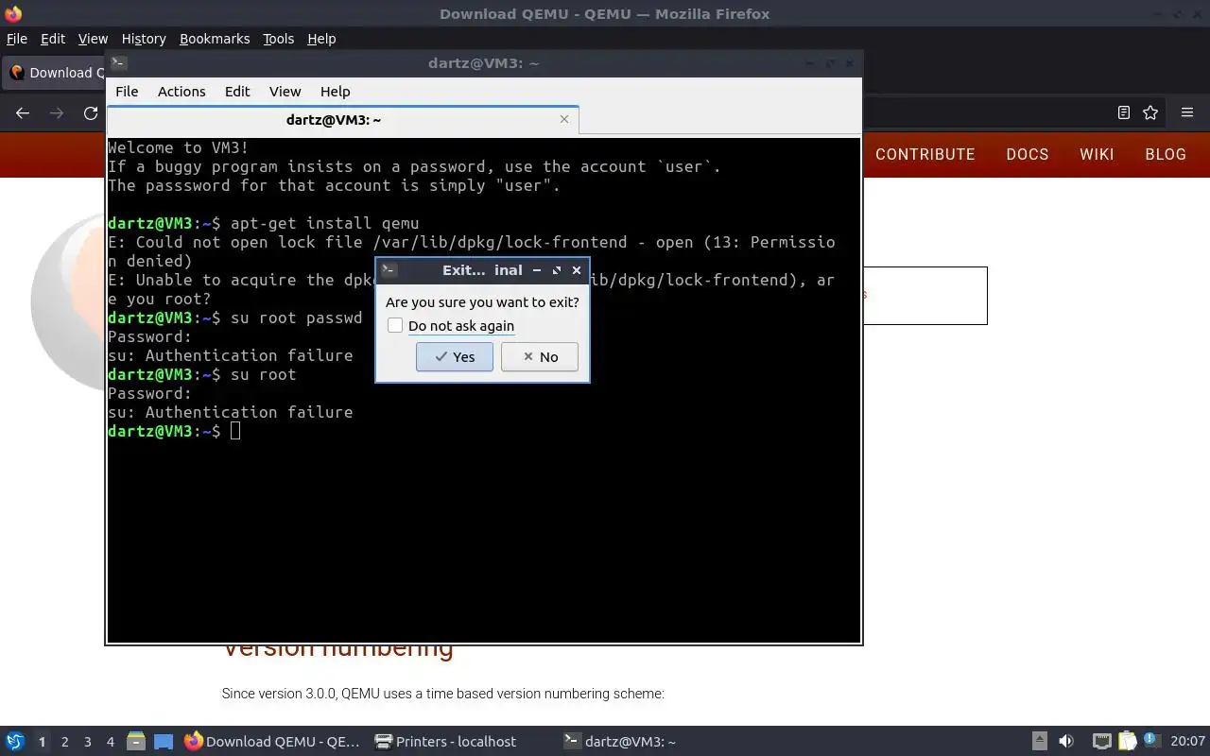Open the clipboard manager tray icon
This screenshot has width=1210, height=756.
coord(1127,742)
